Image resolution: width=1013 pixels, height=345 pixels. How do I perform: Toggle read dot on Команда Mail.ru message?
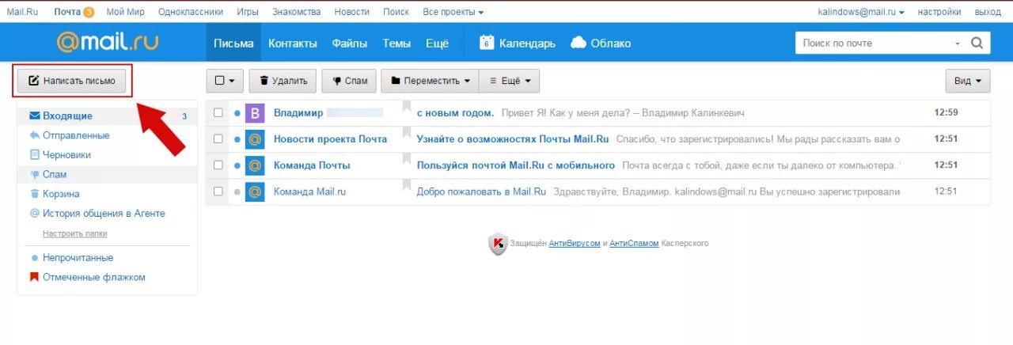(237, 191)
